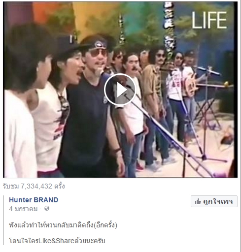
Task: Click the white play triangle icon
Action: click(121, 90)
